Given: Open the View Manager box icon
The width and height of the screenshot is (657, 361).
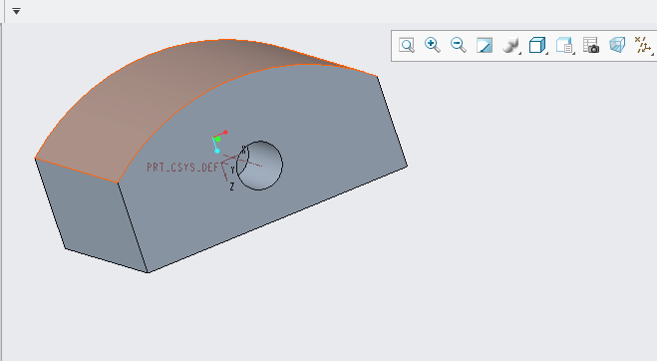Looking at the screenshot, I should click(x=564, y=45).
